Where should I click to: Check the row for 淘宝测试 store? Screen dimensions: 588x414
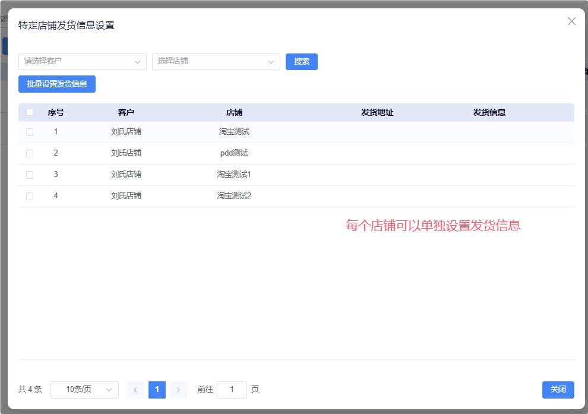(30, 132)
